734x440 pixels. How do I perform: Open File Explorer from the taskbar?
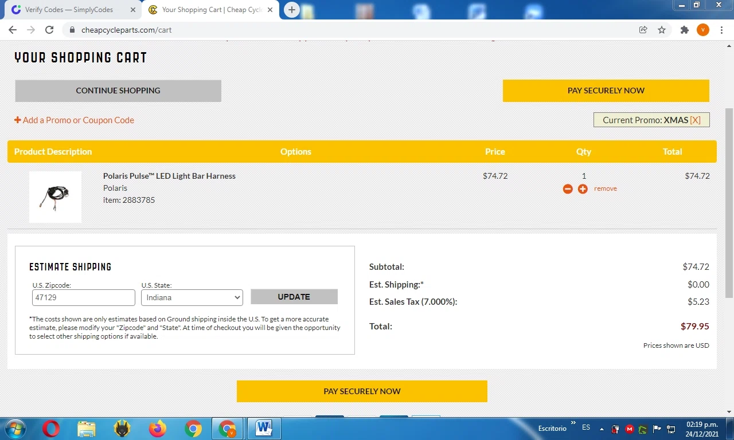click(87, 429)
